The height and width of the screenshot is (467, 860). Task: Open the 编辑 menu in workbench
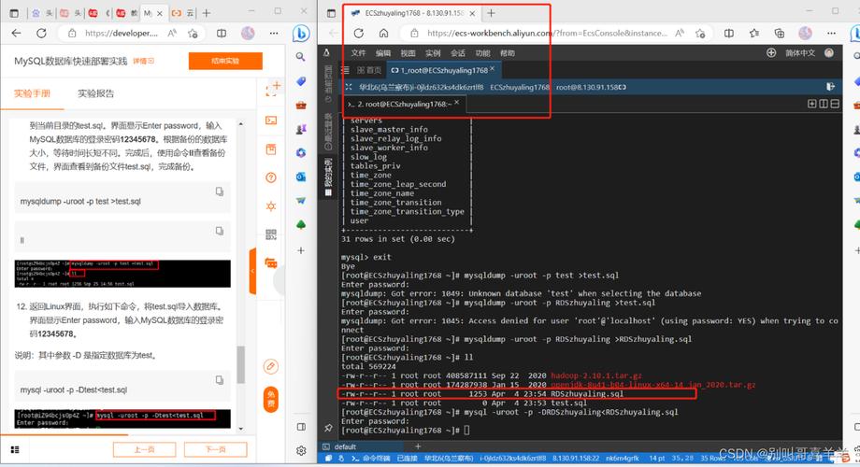[383, 53]
